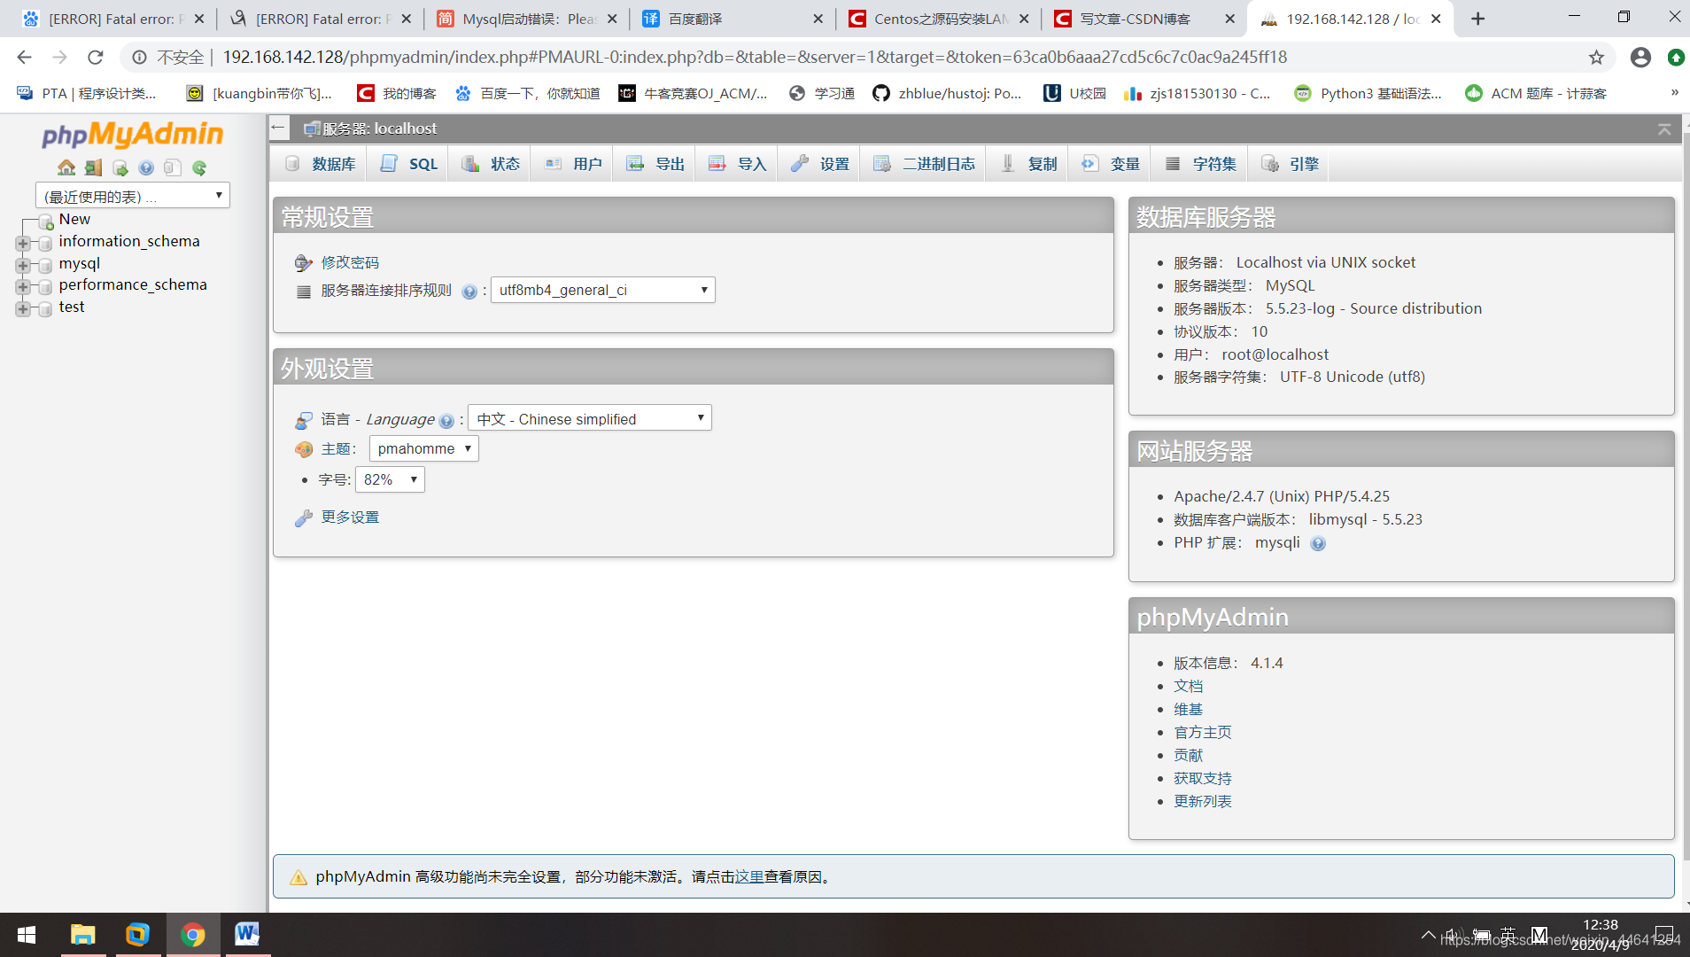
Task: Open the 设置 (Settings) tab
Action: tap(819, 164)
